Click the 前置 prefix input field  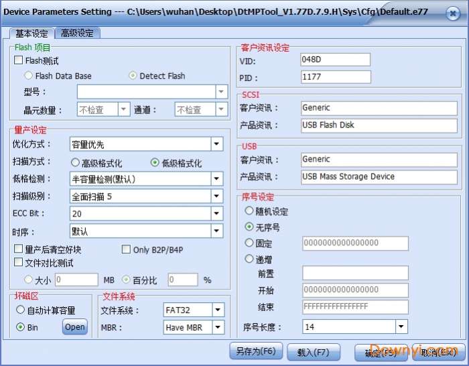pyautogui.click(x=355, y=273)
